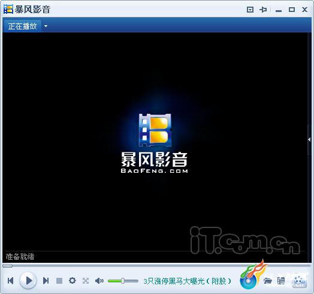Click the 暴风影音 logo icon in the title bar
314x294 pixels.
click(8, 9)
